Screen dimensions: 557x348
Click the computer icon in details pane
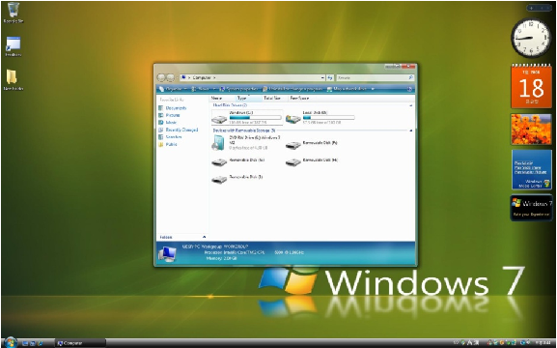point(167,253)
